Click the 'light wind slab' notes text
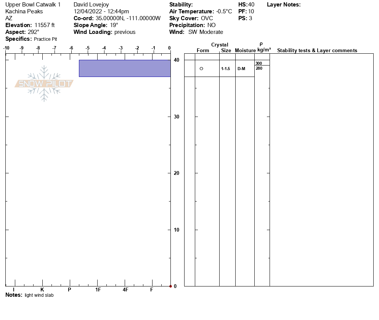Viewport: 379px width, 320px height. [39, 295]
